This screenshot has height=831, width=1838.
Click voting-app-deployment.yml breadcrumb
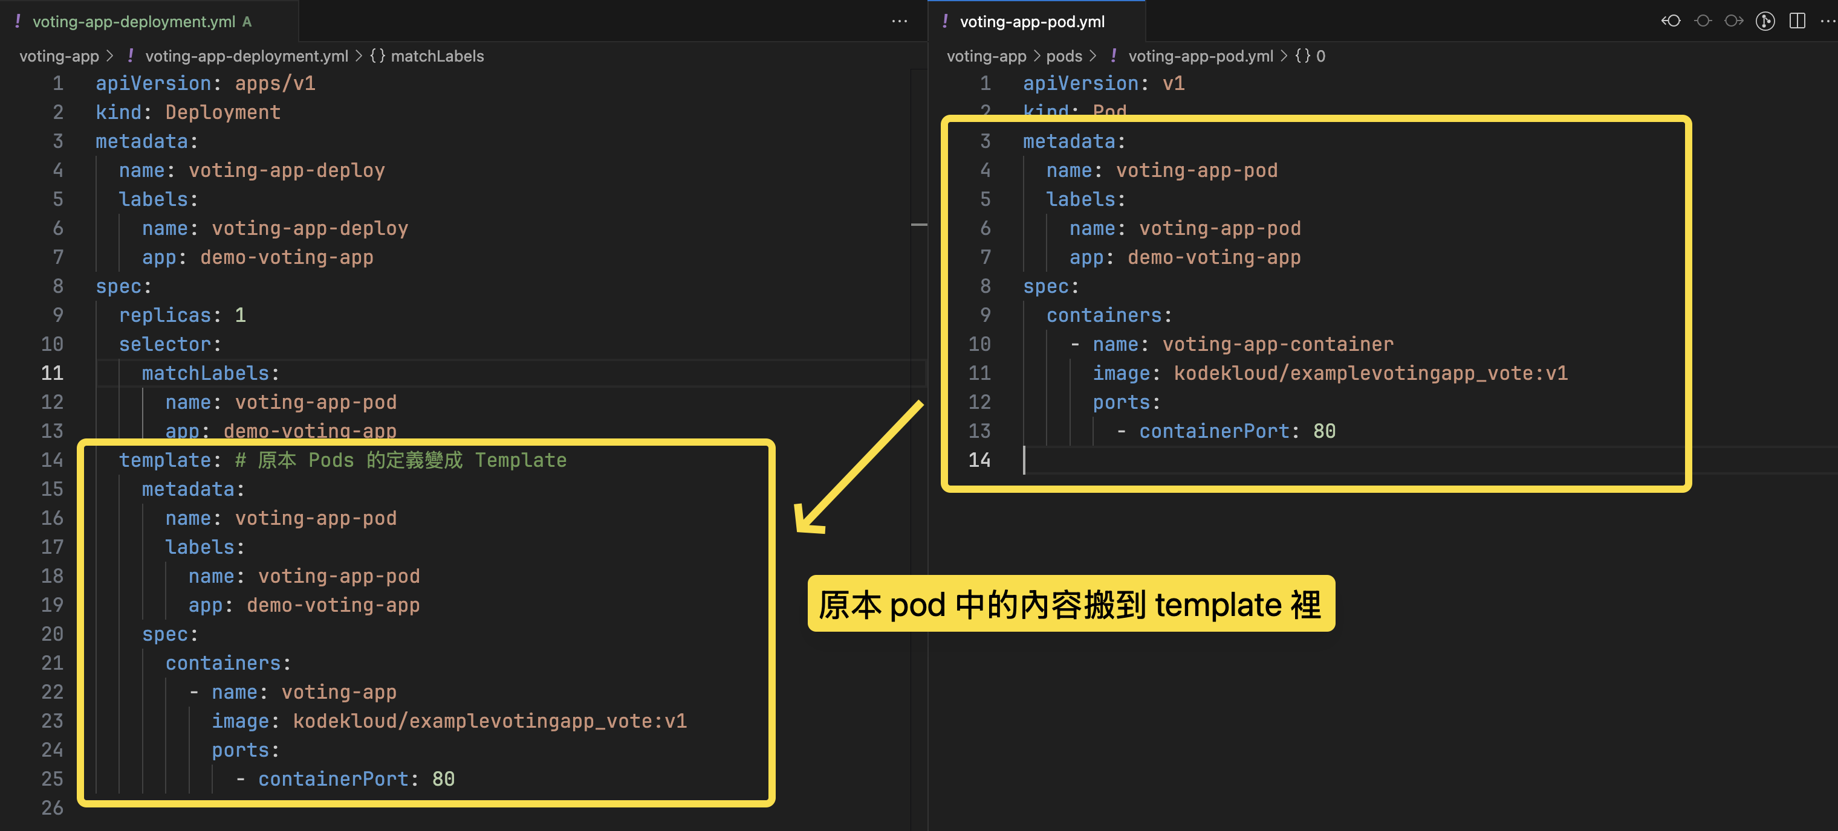pyautogui.click(x=246, y=56)
